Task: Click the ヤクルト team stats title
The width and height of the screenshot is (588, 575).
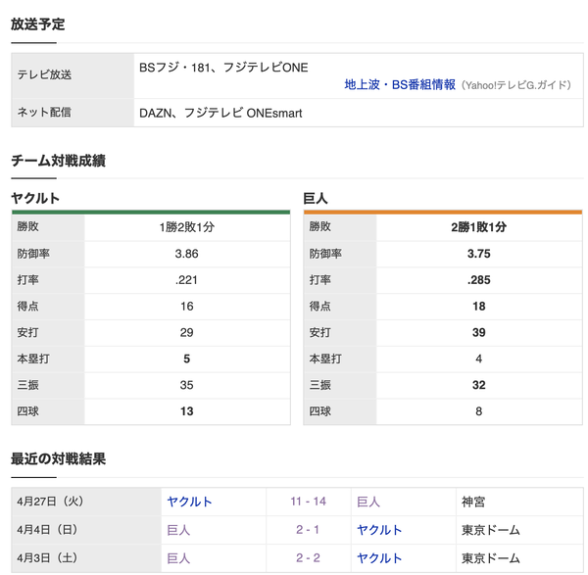Action: click(x=35, y=198)
